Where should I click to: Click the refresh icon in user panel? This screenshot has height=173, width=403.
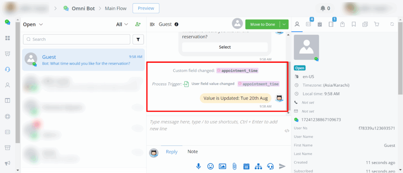coord(392,24)
